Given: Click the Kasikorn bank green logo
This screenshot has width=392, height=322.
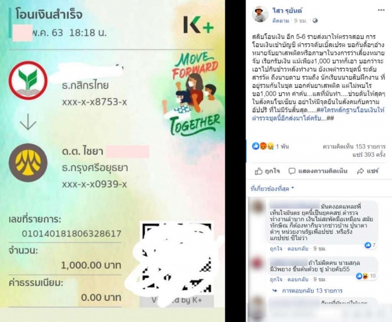Looking at the screenshot, I should pyautogui.click(x=28, y=81).
